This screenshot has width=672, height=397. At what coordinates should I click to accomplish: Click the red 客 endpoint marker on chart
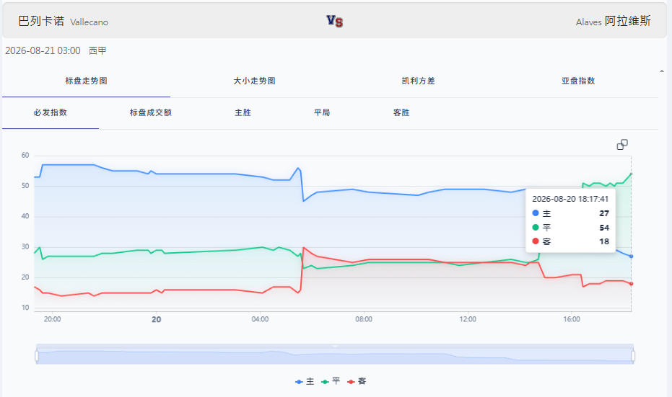(632, 284)
